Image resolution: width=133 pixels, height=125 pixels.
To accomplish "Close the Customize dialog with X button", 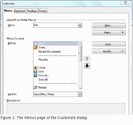I will [x=125, y=2].
